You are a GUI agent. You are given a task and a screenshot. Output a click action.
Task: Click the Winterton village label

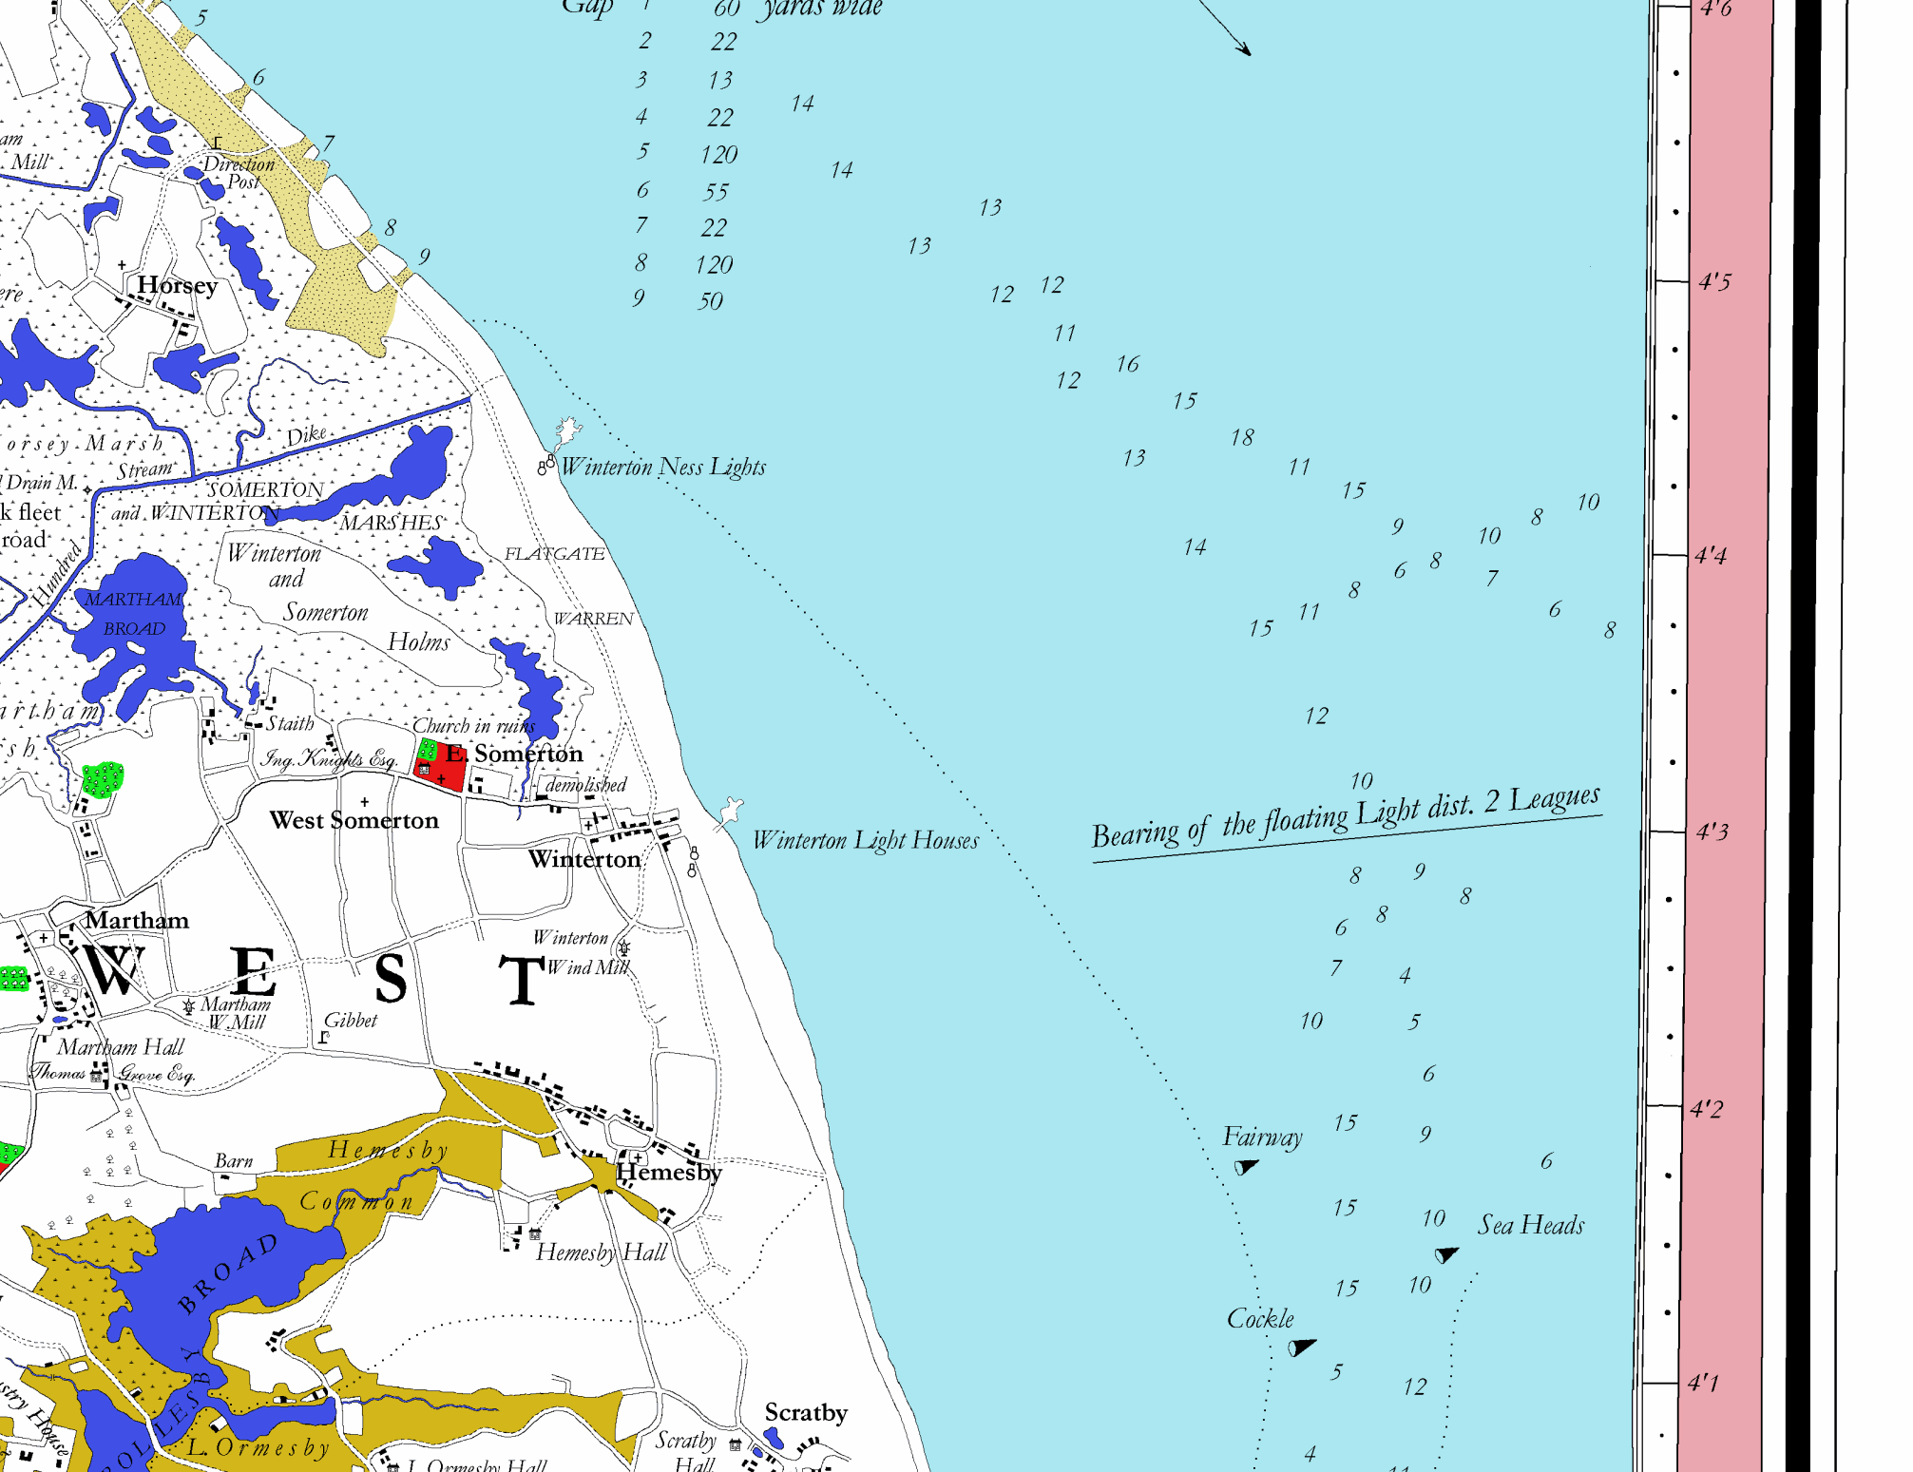click(x=584, y=859)
